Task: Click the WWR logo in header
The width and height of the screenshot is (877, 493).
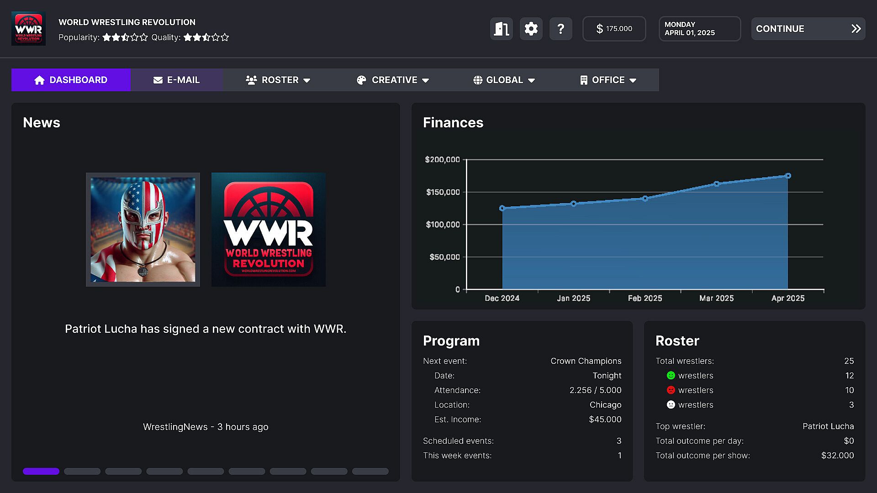Action: pos(28,29)
